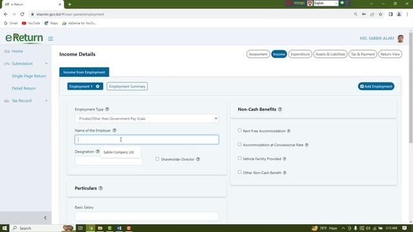Click the Basic Salary input field
Viewport: 413px width, 232px height.
146,217
